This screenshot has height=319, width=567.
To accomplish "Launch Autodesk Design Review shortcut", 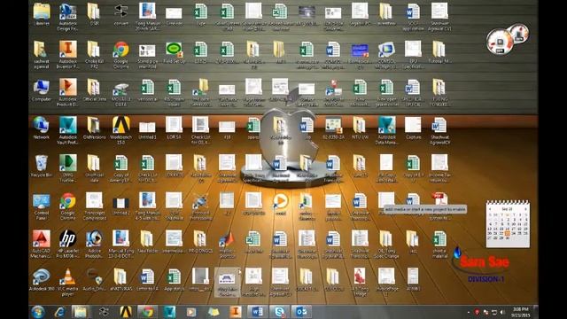I will point(67,17).
